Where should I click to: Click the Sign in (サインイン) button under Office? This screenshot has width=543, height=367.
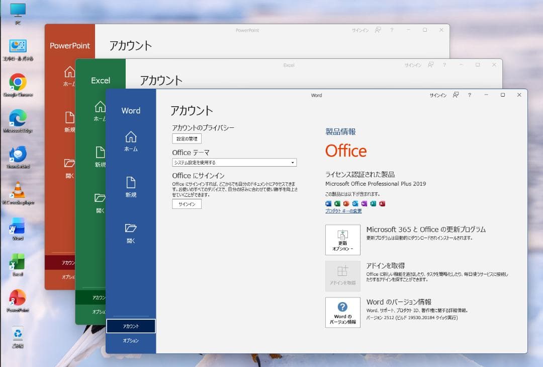coord(187,204)
